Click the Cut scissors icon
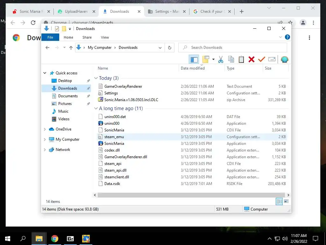The width and height of the screenshot is (326, 245). click(221, 60)
